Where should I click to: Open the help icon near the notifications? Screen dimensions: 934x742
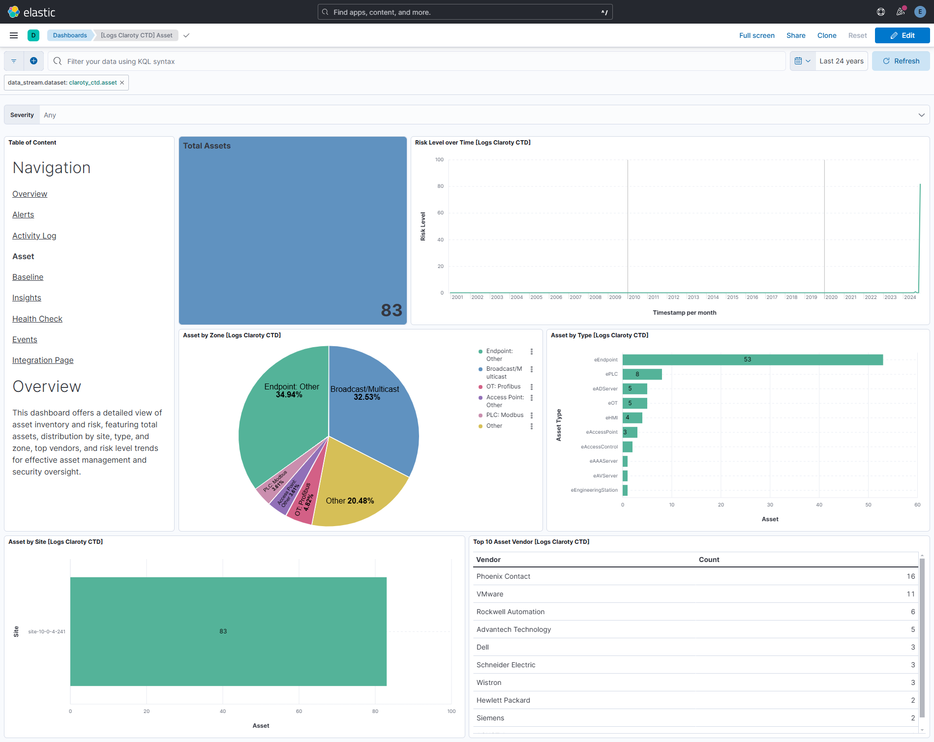881,11
